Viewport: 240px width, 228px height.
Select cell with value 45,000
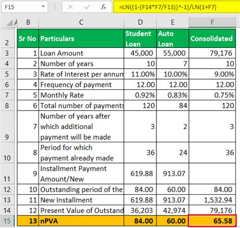(140, 53)
